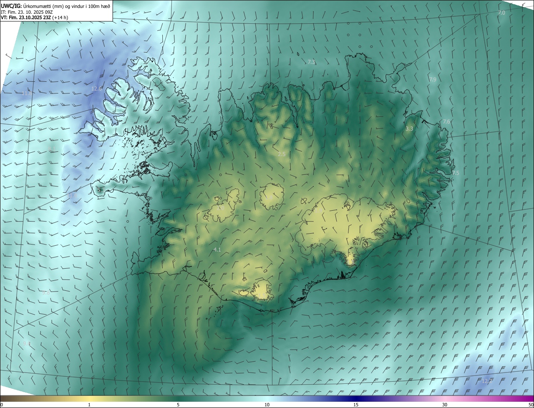Click the 7.6 value label on the map
This screenshot has height=408, width=534.
click(446, 121)
